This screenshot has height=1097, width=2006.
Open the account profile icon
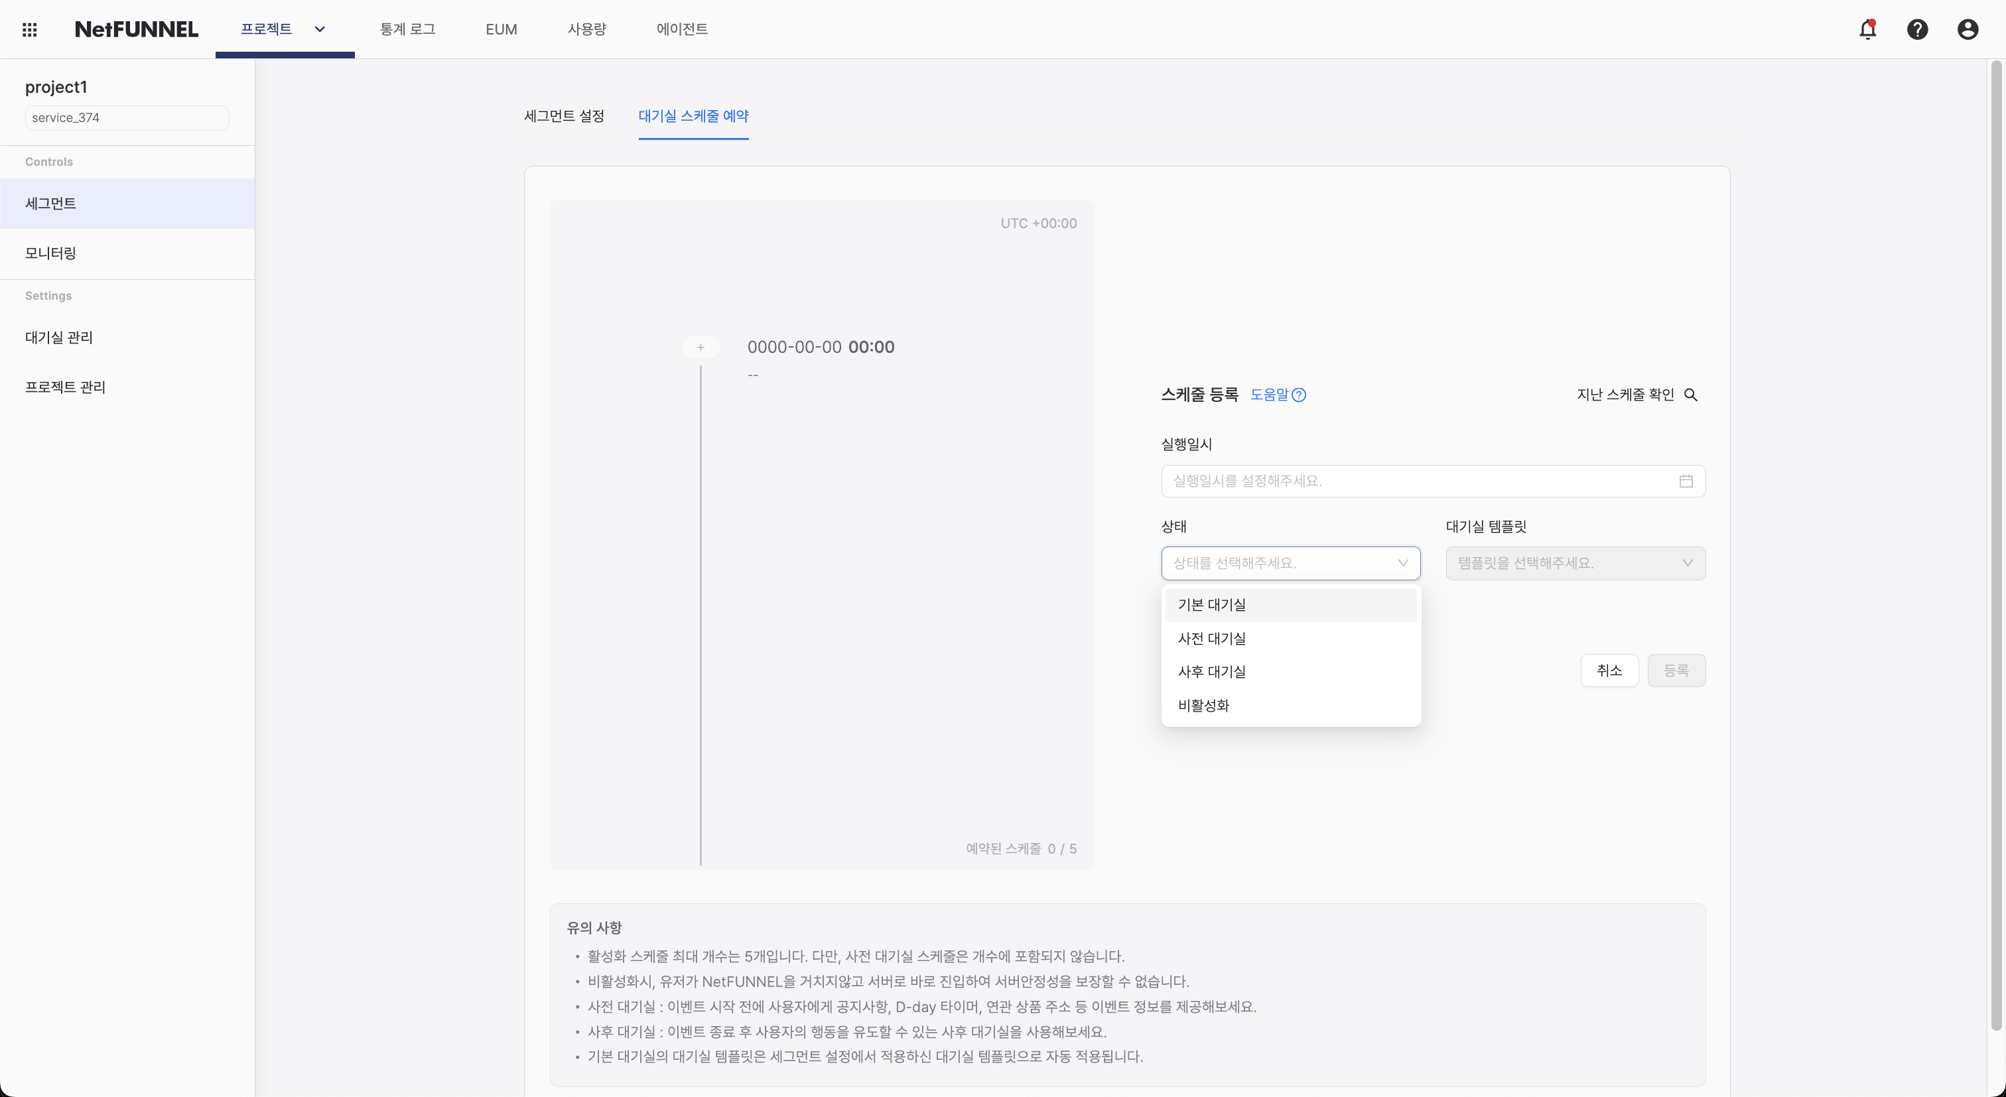click(x=1968, y=29)
